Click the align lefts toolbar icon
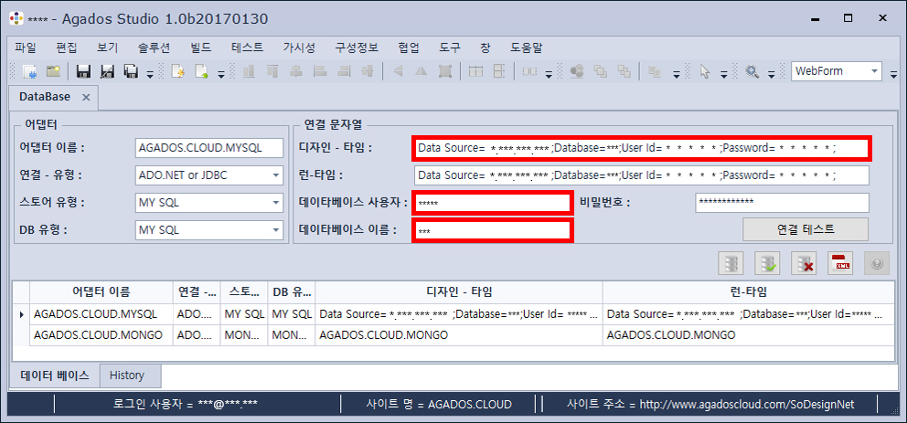907x423 pixels. coord(320,71)
